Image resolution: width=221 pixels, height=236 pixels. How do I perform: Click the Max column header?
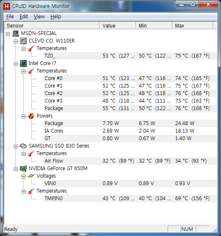point(193,25)
